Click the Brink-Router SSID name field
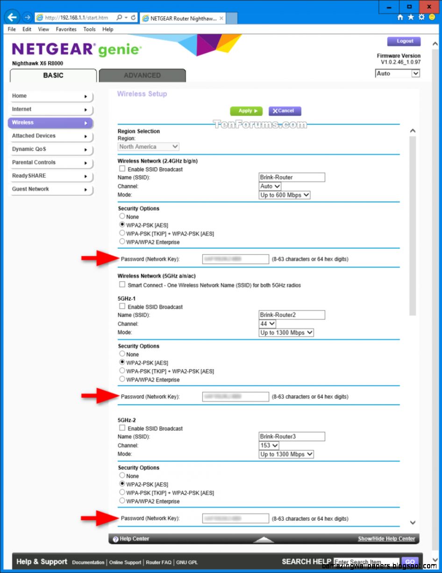This screenshot has height=573, width=442. [x=292, y=177]
